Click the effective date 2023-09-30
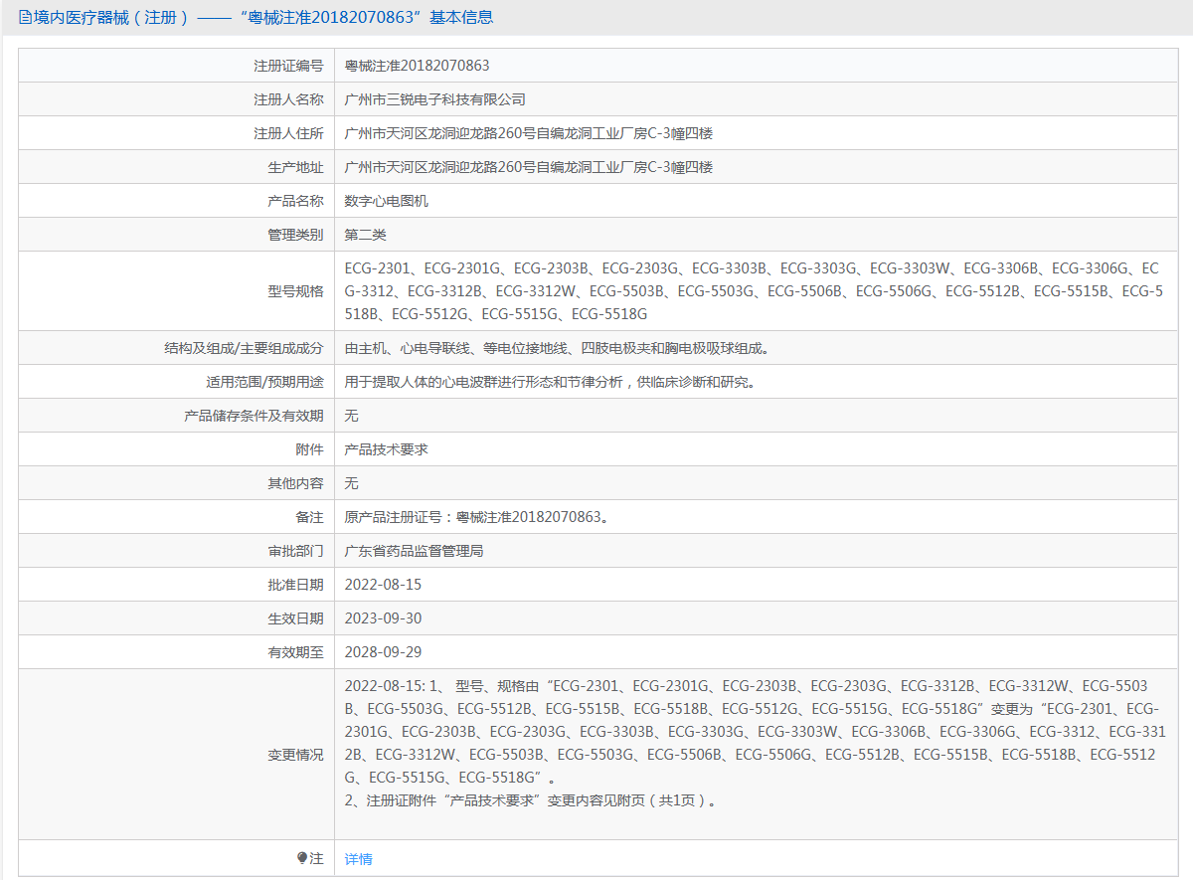The width and height of the screenshot is (1193, 880). coord(383,618)
